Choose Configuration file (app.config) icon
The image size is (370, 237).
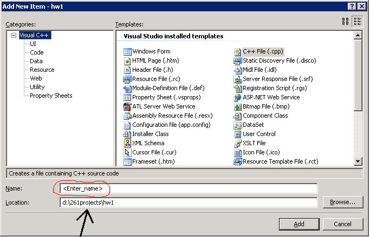coord(127,125)
